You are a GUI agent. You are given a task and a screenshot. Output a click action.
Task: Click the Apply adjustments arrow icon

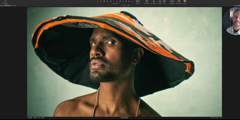(x=173, y=1)
